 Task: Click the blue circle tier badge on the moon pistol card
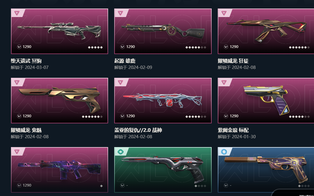pos(224,152)
